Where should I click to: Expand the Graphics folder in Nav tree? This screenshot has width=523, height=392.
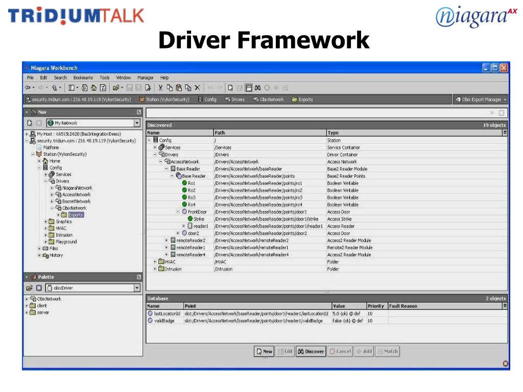click(45, 222)
